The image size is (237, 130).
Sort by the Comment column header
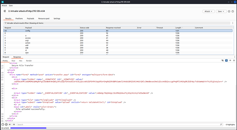pos(213,28)
